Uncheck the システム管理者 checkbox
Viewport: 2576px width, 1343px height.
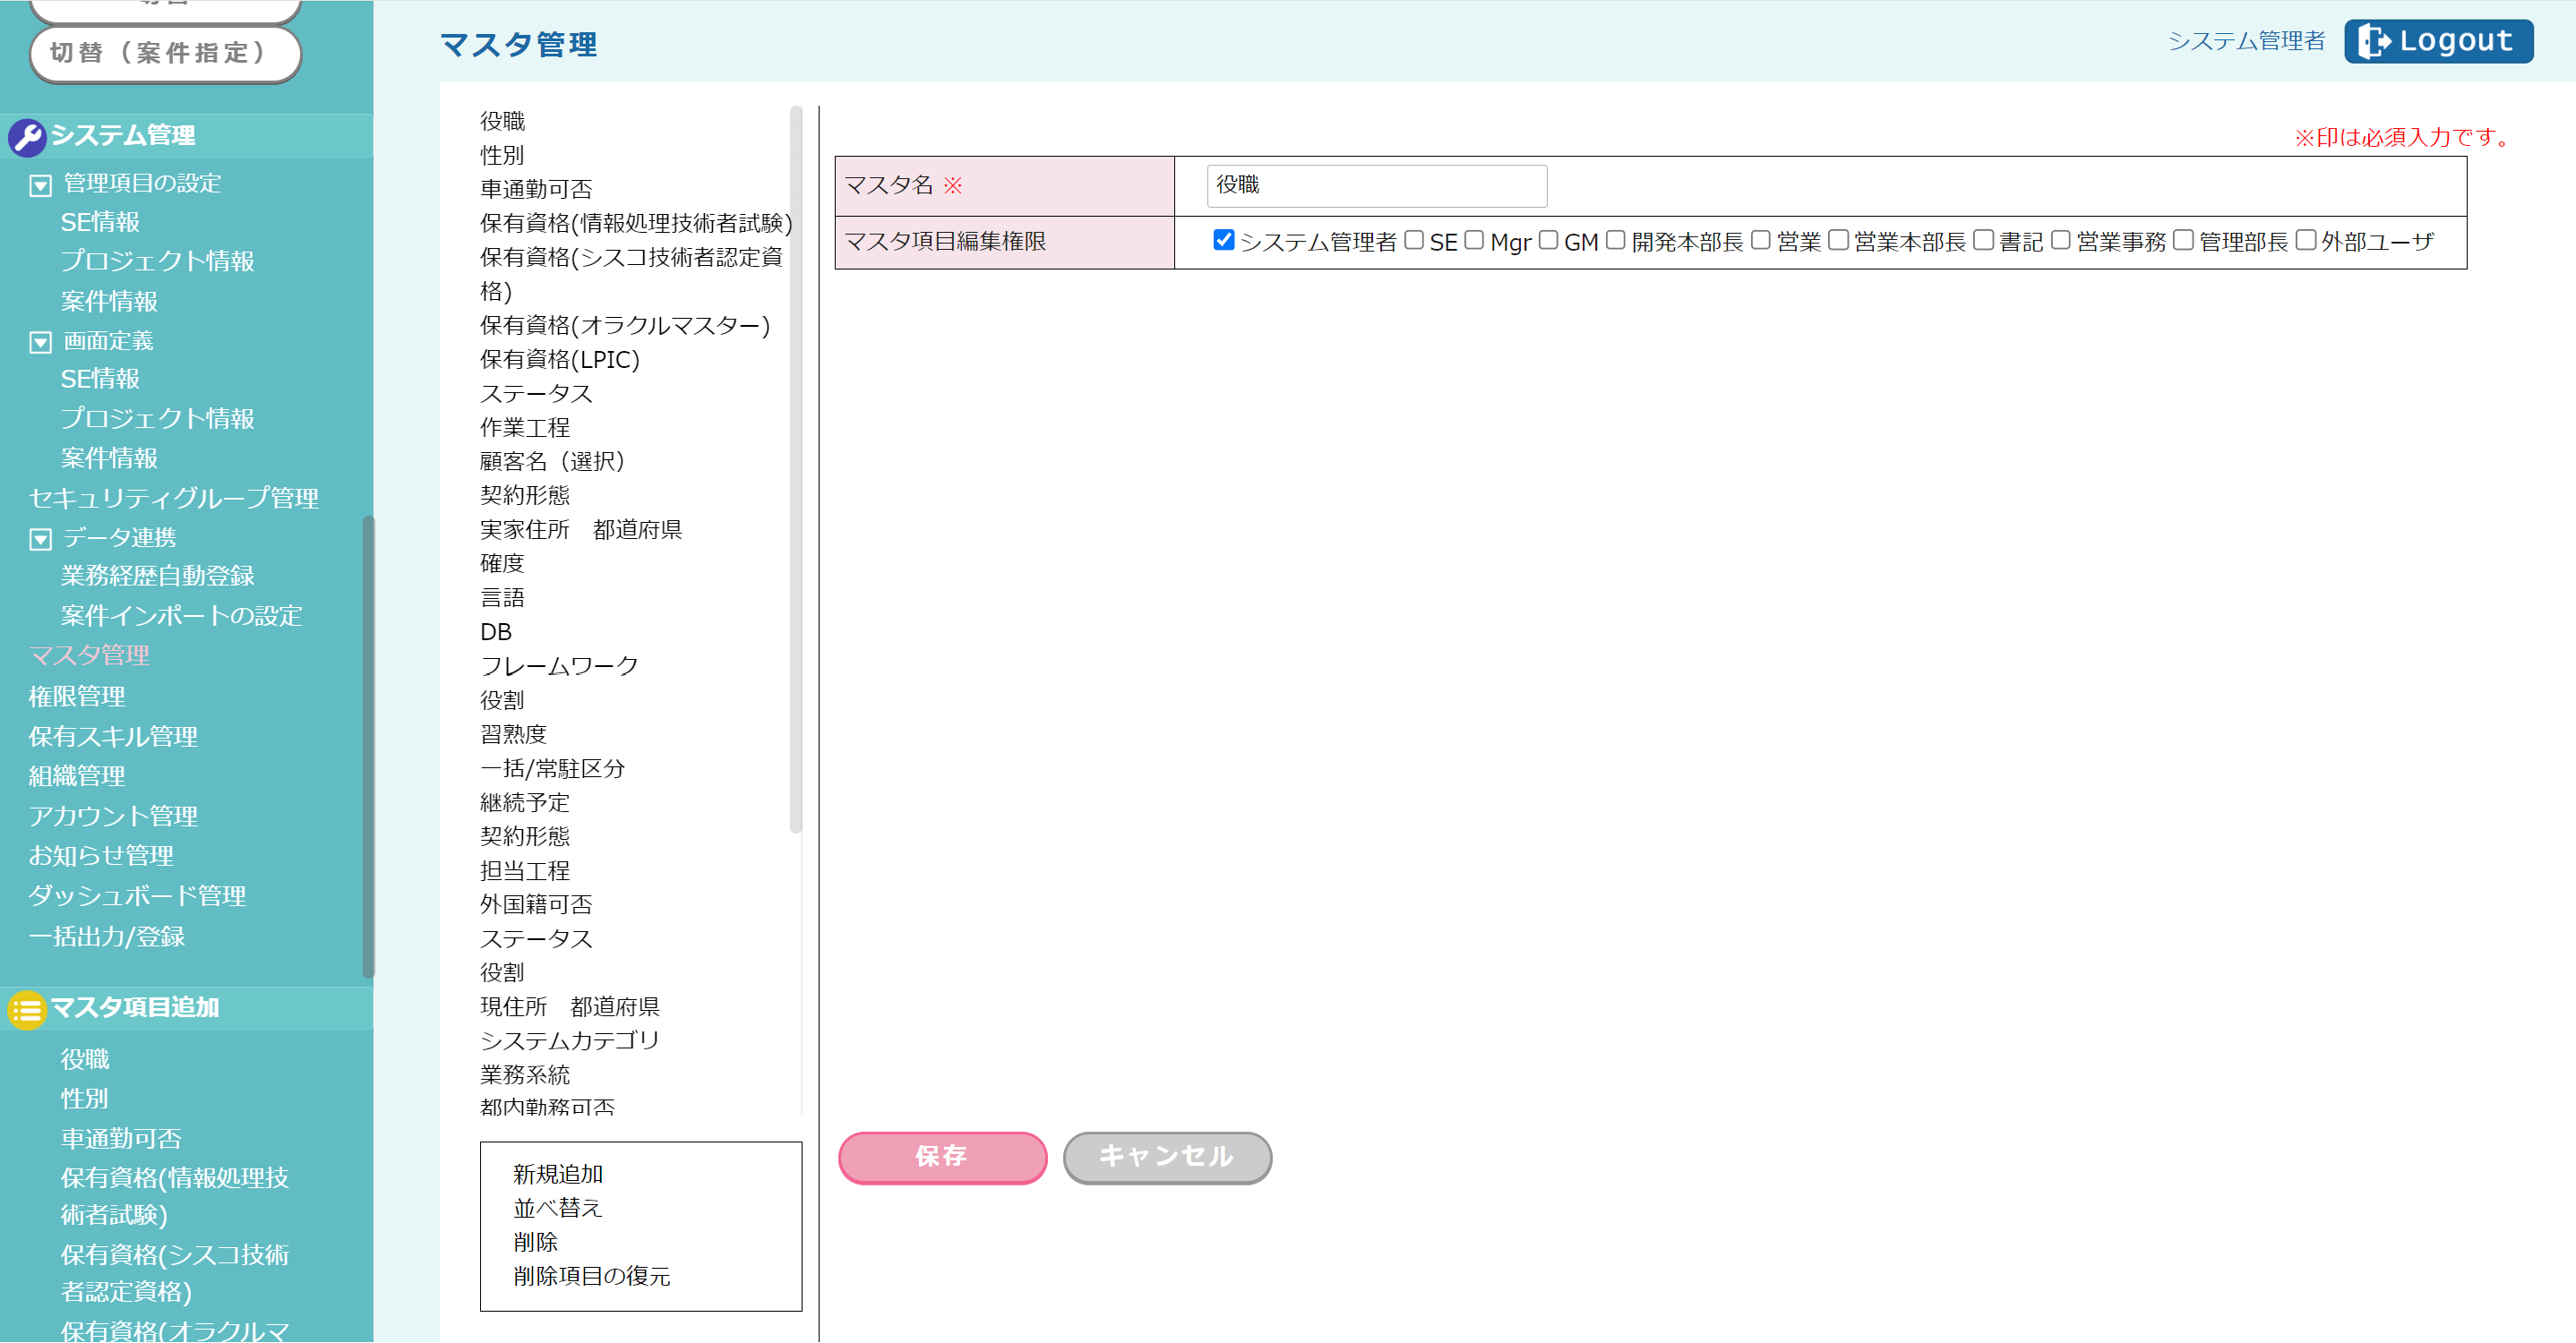1223,240
